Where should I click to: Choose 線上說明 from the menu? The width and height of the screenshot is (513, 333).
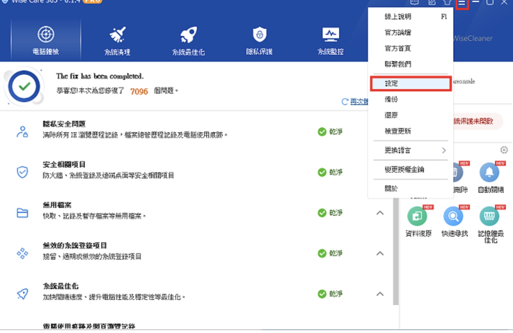(411, 17)
